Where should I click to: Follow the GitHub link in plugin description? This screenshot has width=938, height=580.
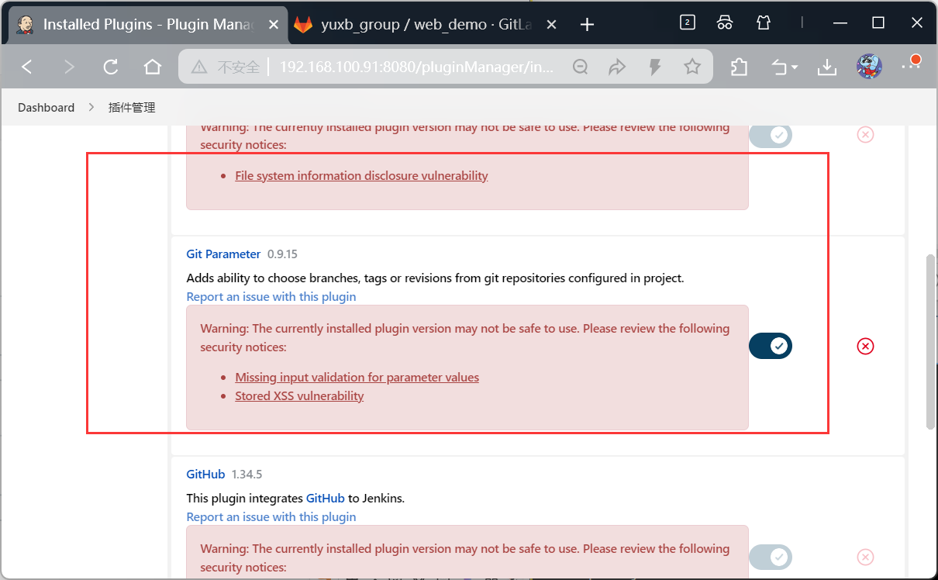click(x=325, y=498)
